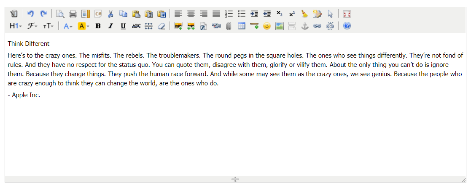
Task: Click the corner resize grip of editor
Action: click(x=463, y=180)
